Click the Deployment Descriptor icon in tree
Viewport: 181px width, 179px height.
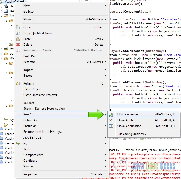(x=6, y=6)
